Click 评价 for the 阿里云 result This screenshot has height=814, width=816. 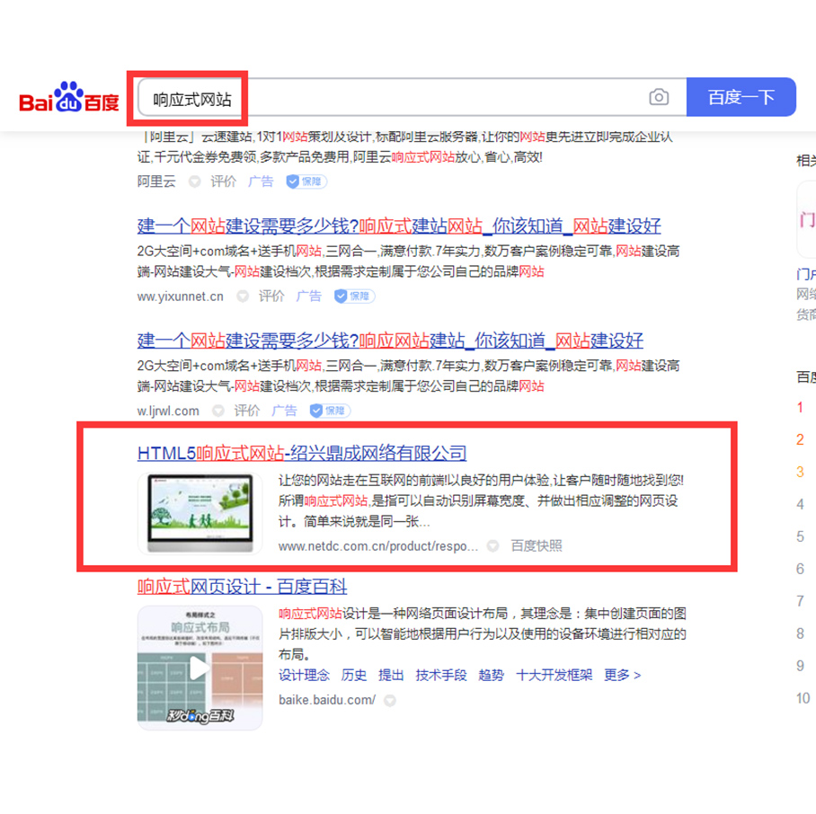(223, 181)
